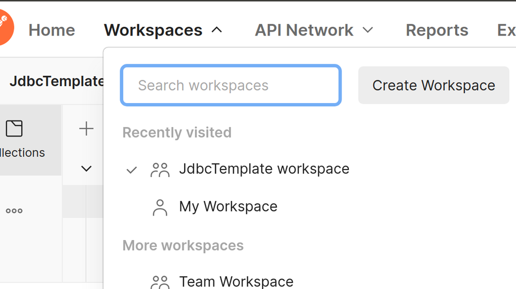Focus the Search workspaces field

click(x=231, y=86)
